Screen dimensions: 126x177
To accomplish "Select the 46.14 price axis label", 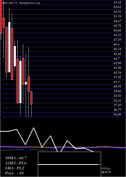I will 117,49.
